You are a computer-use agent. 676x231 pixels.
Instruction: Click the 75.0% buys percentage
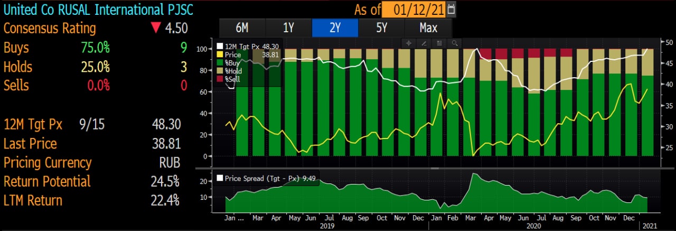coord(95,48)
